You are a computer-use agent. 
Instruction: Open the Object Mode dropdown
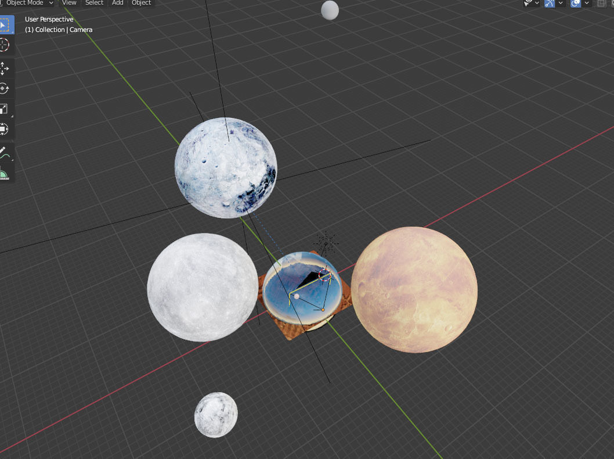(x=27, y=3)
